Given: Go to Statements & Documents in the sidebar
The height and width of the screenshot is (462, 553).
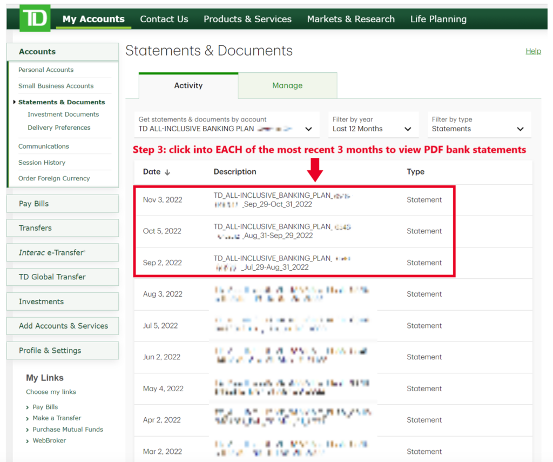Looking at the screenshot, I should tap(62, 102).
